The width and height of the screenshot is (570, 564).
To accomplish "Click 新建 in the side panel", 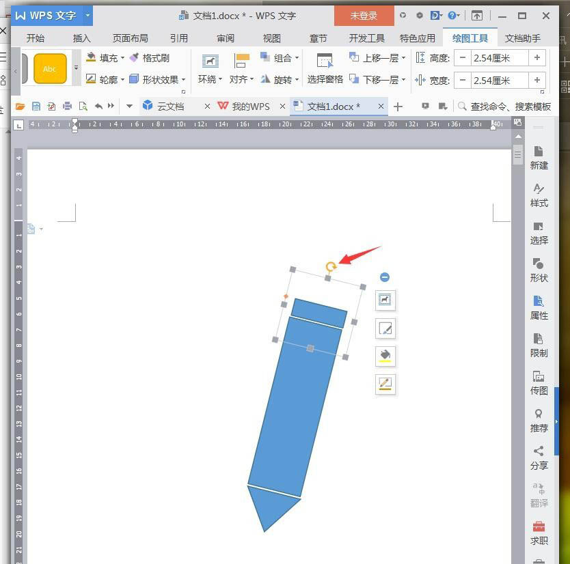I will tap(539, 158).
